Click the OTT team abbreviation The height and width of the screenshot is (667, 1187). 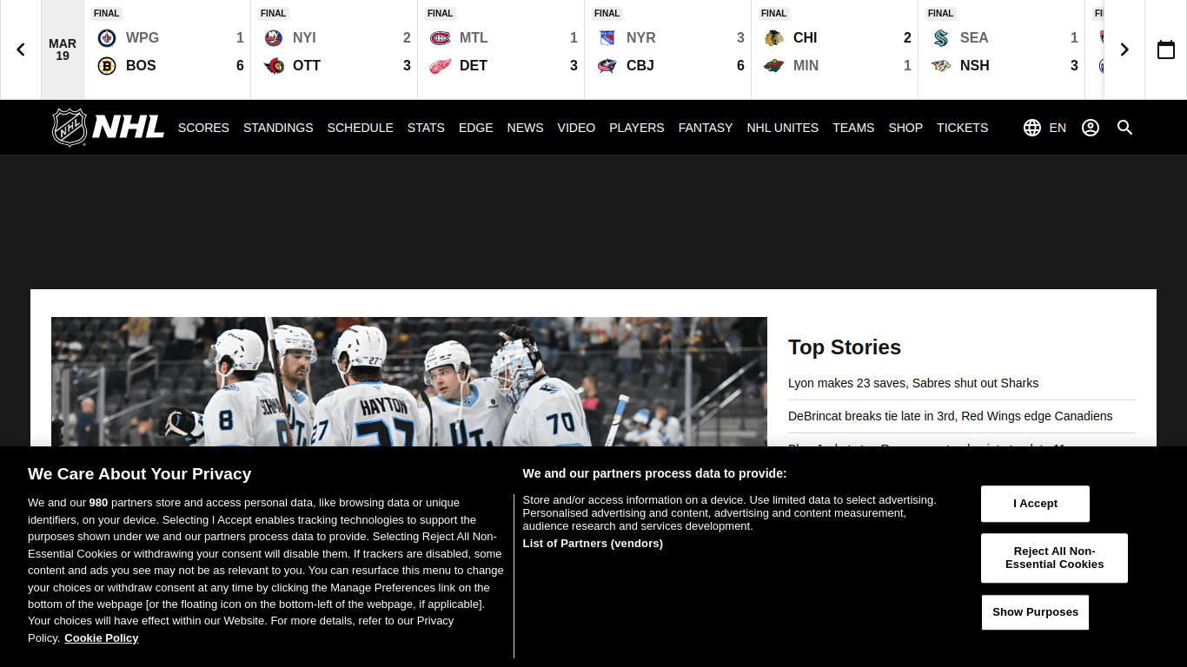307,65
